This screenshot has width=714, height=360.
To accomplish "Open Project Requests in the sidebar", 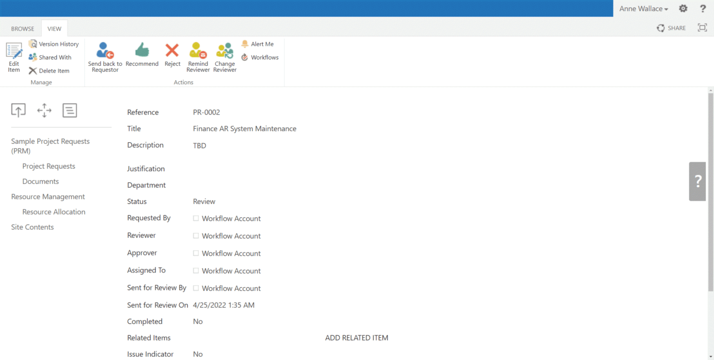I will 49,166.
